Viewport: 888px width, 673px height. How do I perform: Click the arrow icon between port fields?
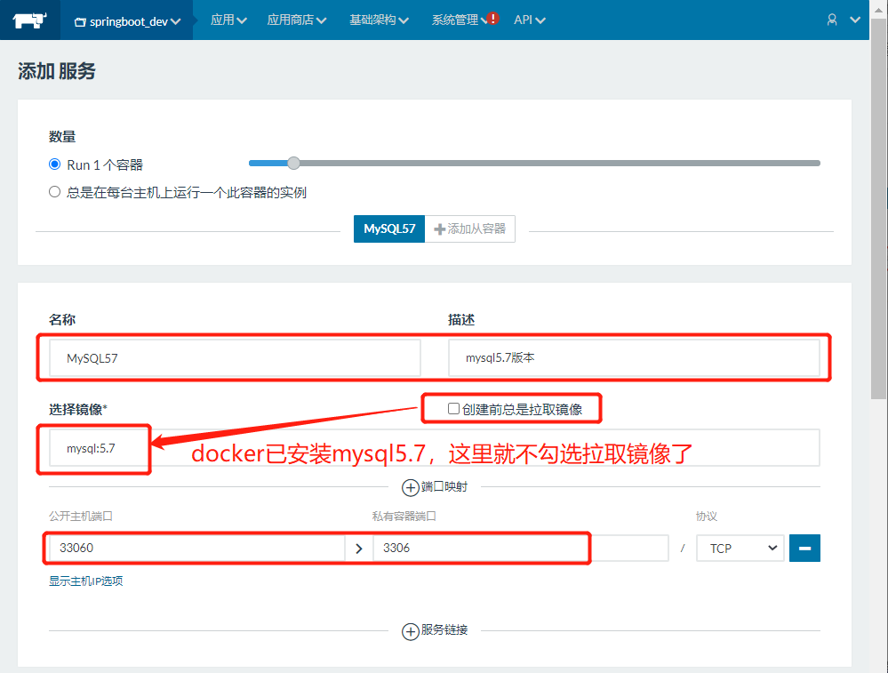click(x=359, y=548)
